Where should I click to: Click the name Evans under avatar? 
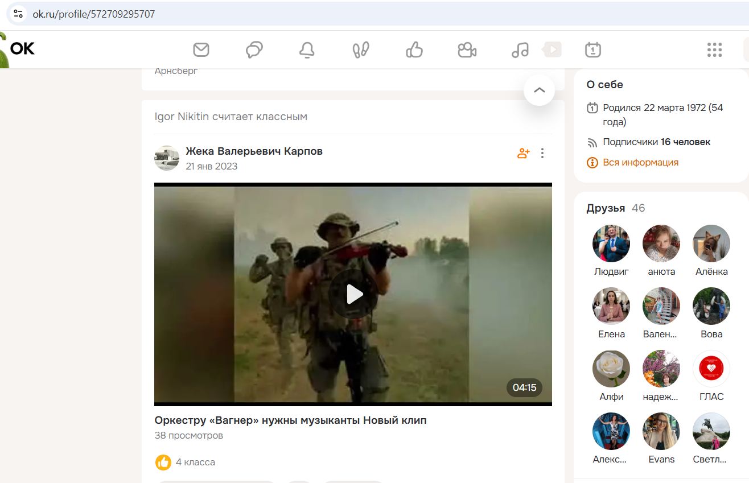pyautogui.click(x=661, y=459)
